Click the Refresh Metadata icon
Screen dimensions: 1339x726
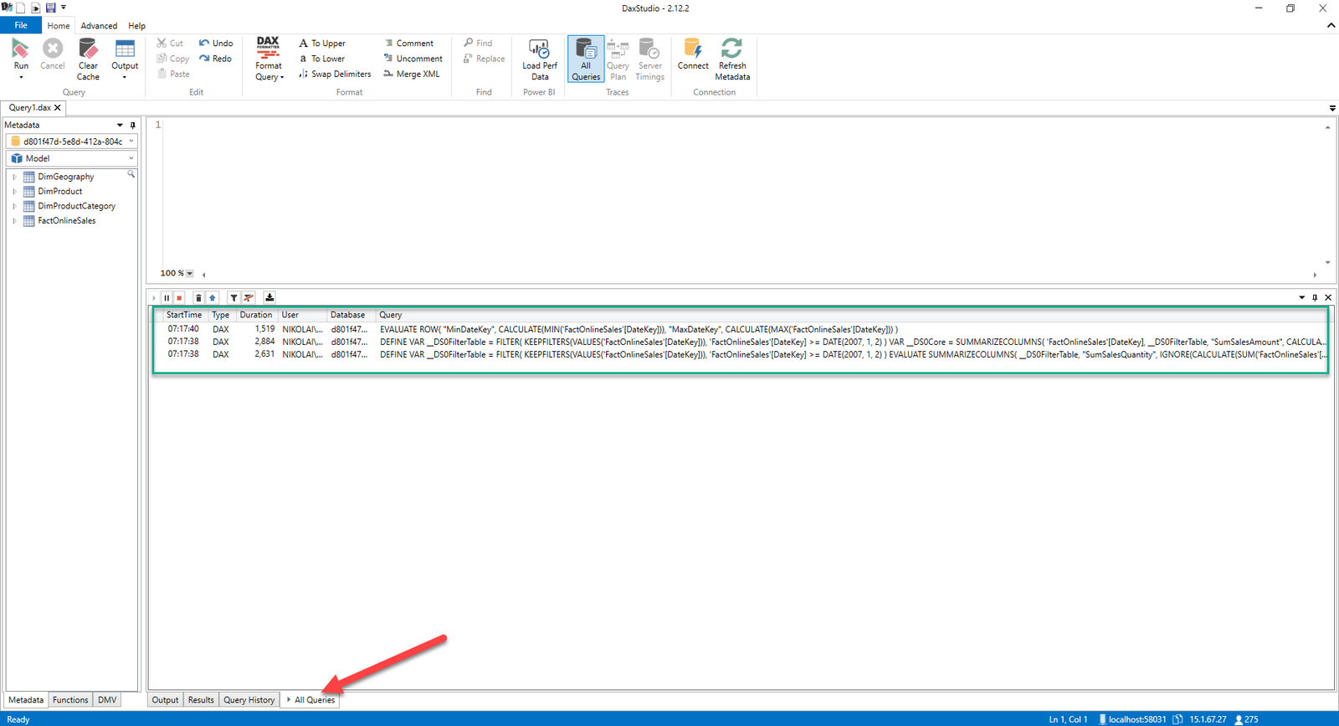point(732,49)
